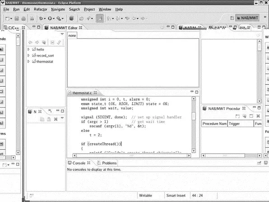Click the External Tools icon in toolbar
The width and height of the screenshot is (269, 202).
pyautogui.click(x=59, y=19)
